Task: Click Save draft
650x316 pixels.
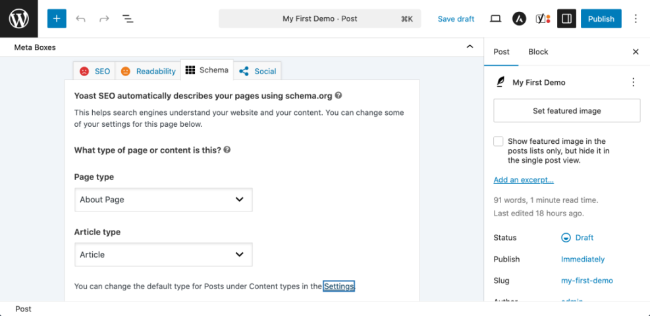Action: click(x=456, y=18)
